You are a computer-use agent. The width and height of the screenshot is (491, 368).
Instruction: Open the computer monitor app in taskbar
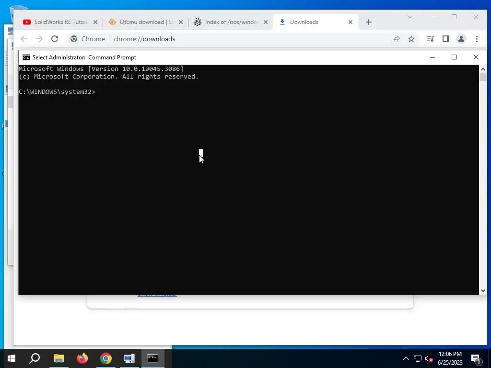pos(129,358)
